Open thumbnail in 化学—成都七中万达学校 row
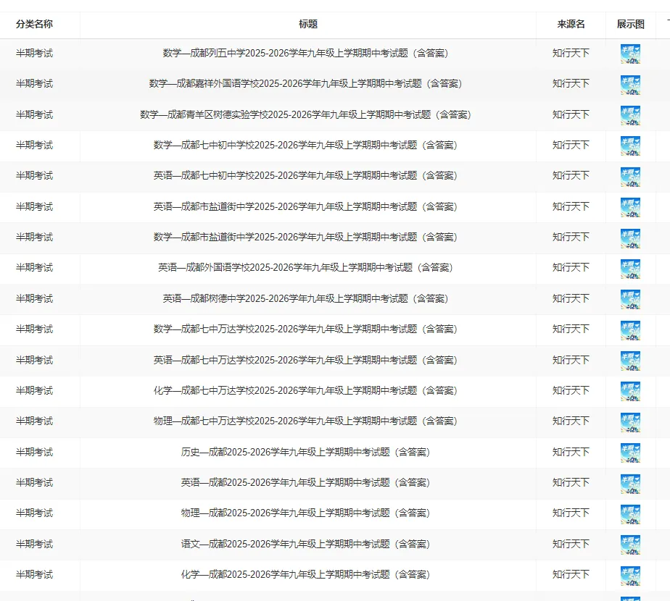The width and height of the screenshot is (670, 601). (x=630, y=392)
